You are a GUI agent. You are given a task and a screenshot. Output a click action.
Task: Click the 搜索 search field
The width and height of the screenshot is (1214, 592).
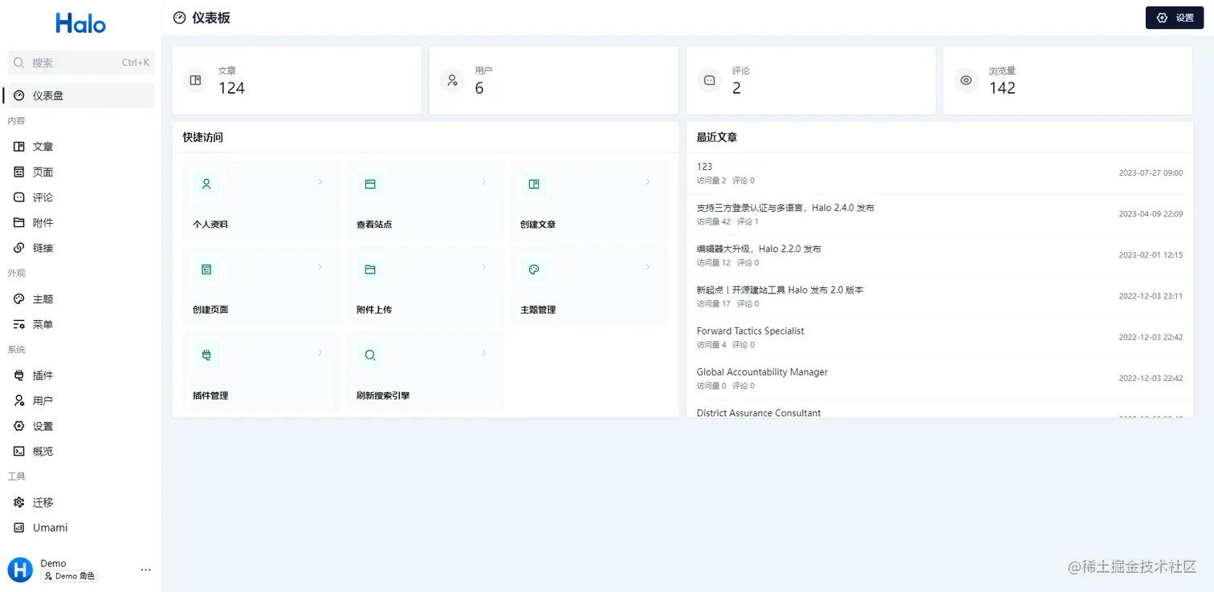pyautogui.click(x=80, y=63)
